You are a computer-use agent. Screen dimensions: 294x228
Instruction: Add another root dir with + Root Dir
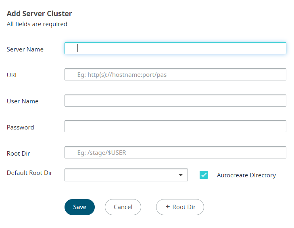pos(180,207)
